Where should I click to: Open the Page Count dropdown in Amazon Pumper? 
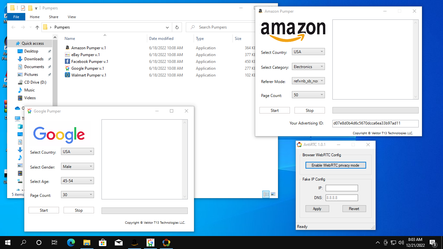[308, 95]
